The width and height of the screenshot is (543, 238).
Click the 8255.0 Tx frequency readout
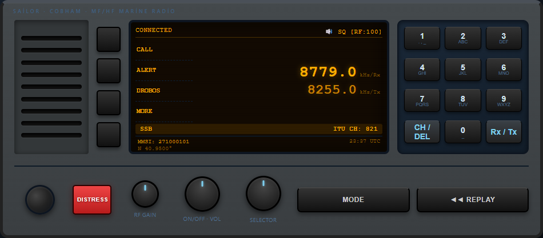[332, 90]
